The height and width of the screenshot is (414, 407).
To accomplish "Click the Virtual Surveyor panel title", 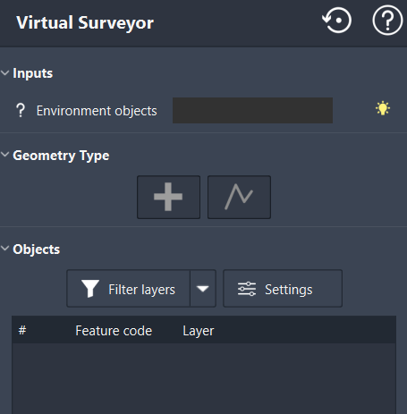I will tap(85, 22).
